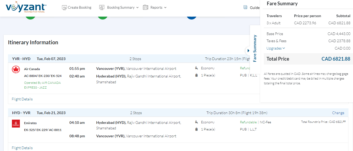Open Flight Details for the YVR-HYD flight
Image resolution: width=353 pixels, height=151 pixels.
[22, 99]
